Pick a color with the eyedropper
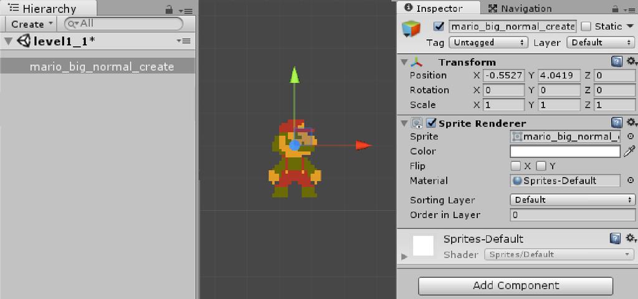Screen dimensions: 638x299 pos(628,151)
